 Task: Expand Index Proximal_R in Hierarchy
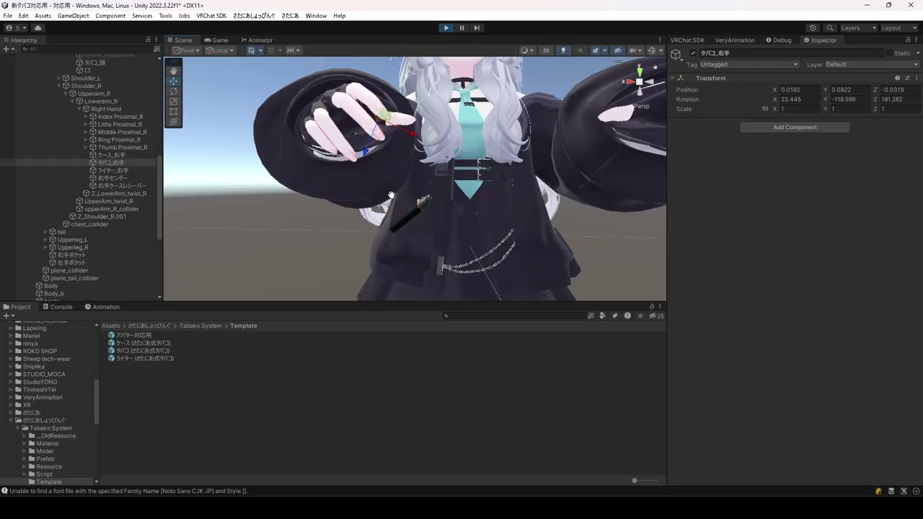(x=85, y=117)
